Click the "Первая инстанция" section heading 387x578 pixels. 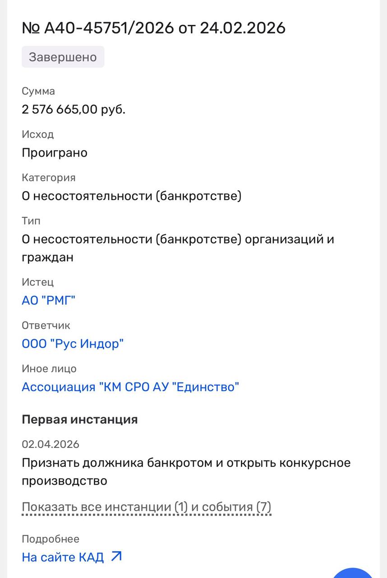click(x=79, y=419)
